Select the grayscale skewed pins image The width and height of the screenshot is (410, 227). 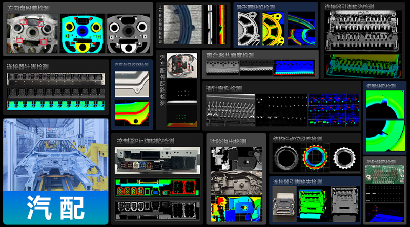coord(230,109)
